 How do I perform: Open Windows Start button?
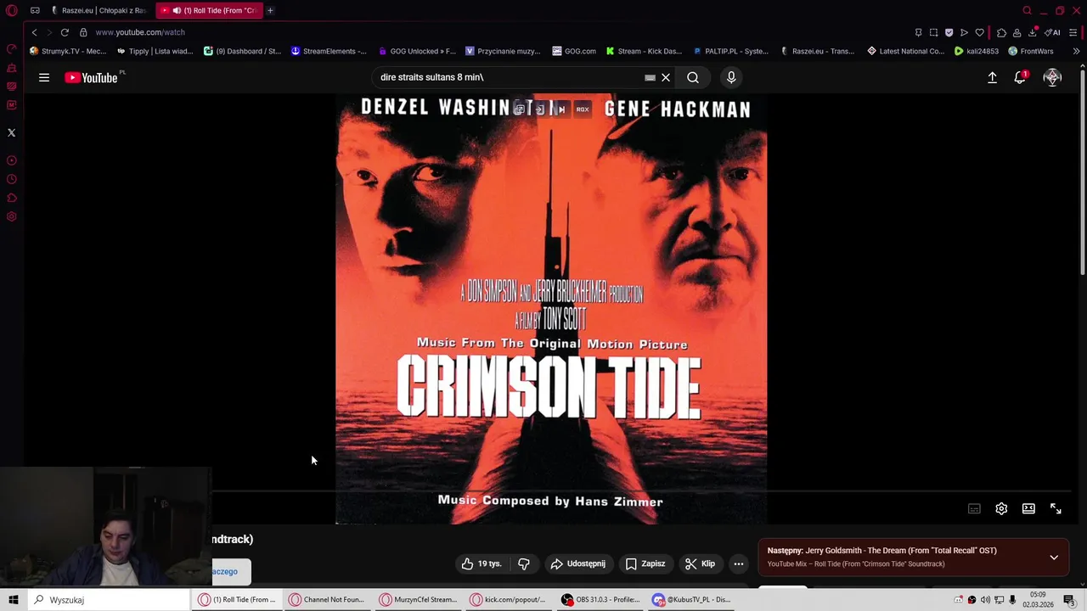click(14, 600)
